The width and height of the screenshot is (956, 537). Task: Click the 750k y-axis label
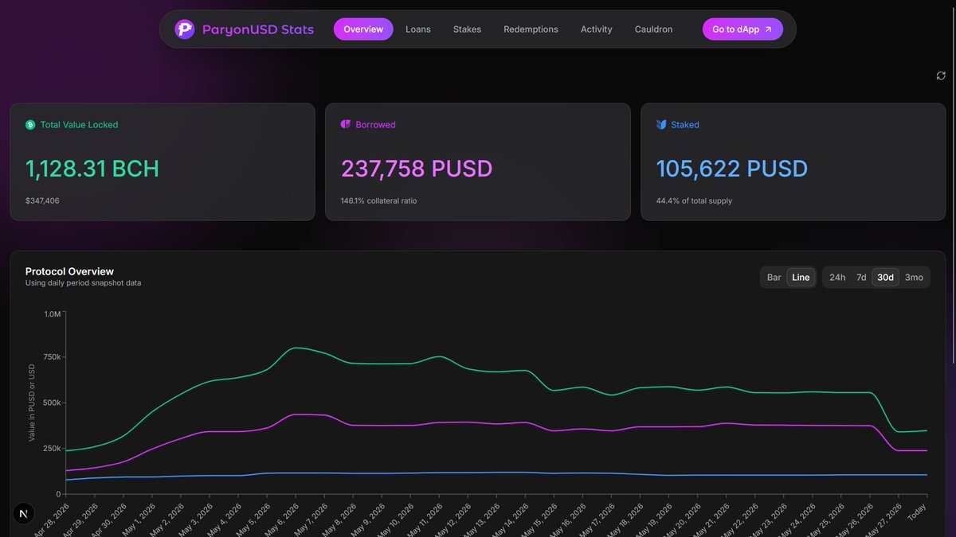(52, 357)
